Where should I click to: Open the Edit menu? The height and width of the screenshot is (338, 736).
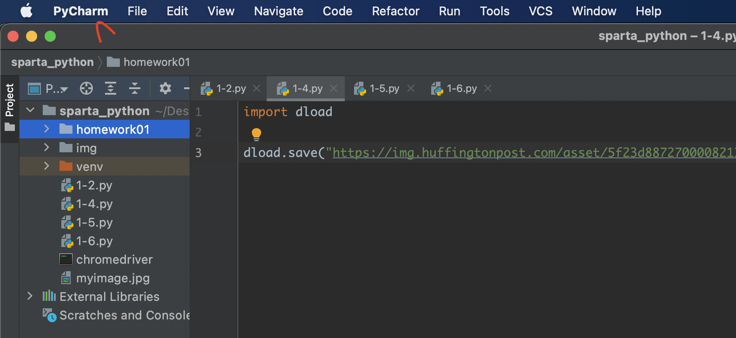tap(177, 11)
